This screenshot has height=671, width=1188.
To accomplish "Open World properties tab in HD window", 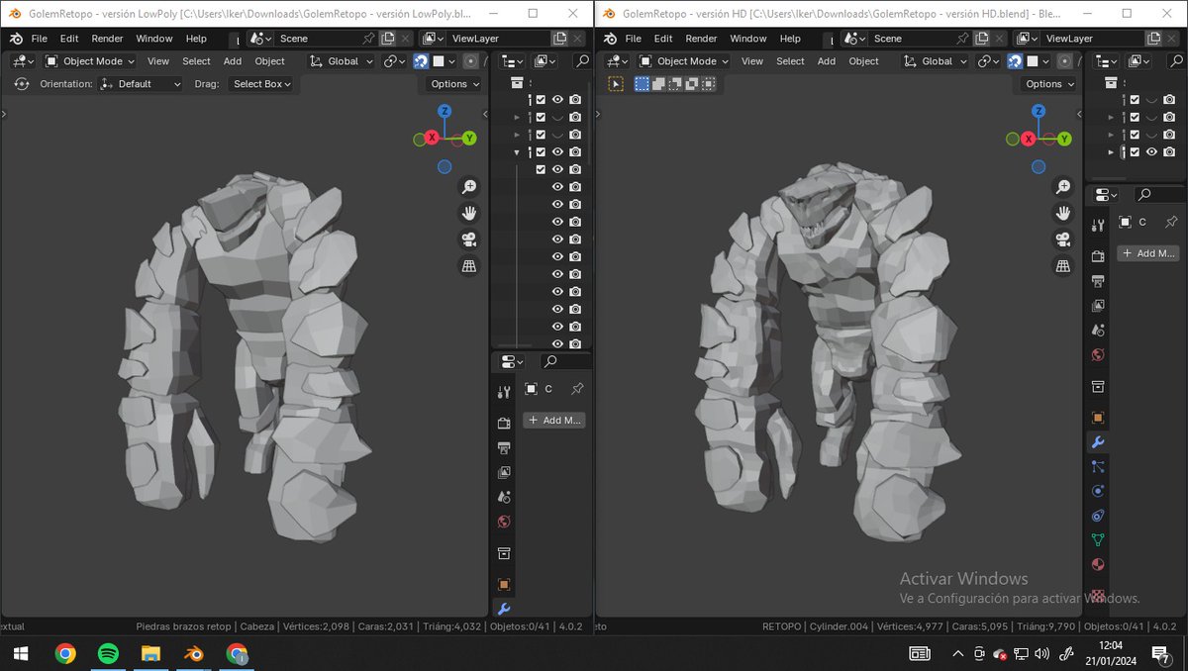I will [1097, 354].
